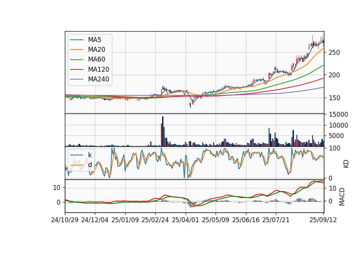This screenshot has height=259, width=360.
Task: Click the blue MA5 legend line
Action: point(76,40)
